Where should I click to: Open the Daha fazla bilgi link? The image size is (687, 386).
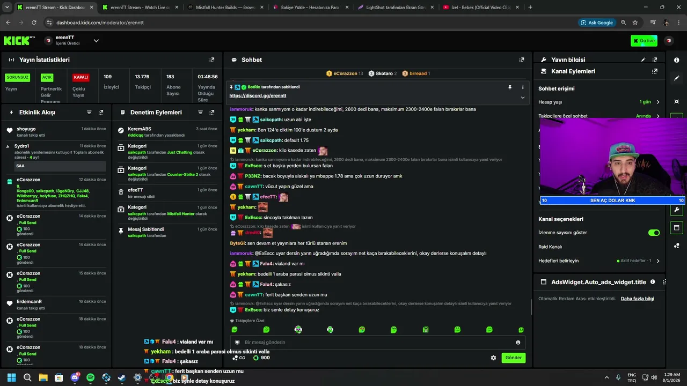[638, 299]
